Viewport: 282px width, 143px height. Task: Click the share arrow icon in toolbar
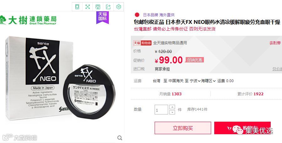108,7
